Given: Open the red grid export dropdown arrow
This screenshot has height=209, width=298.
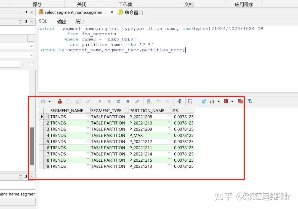Looking at the screenshot, I should click(x=232, y=101).
